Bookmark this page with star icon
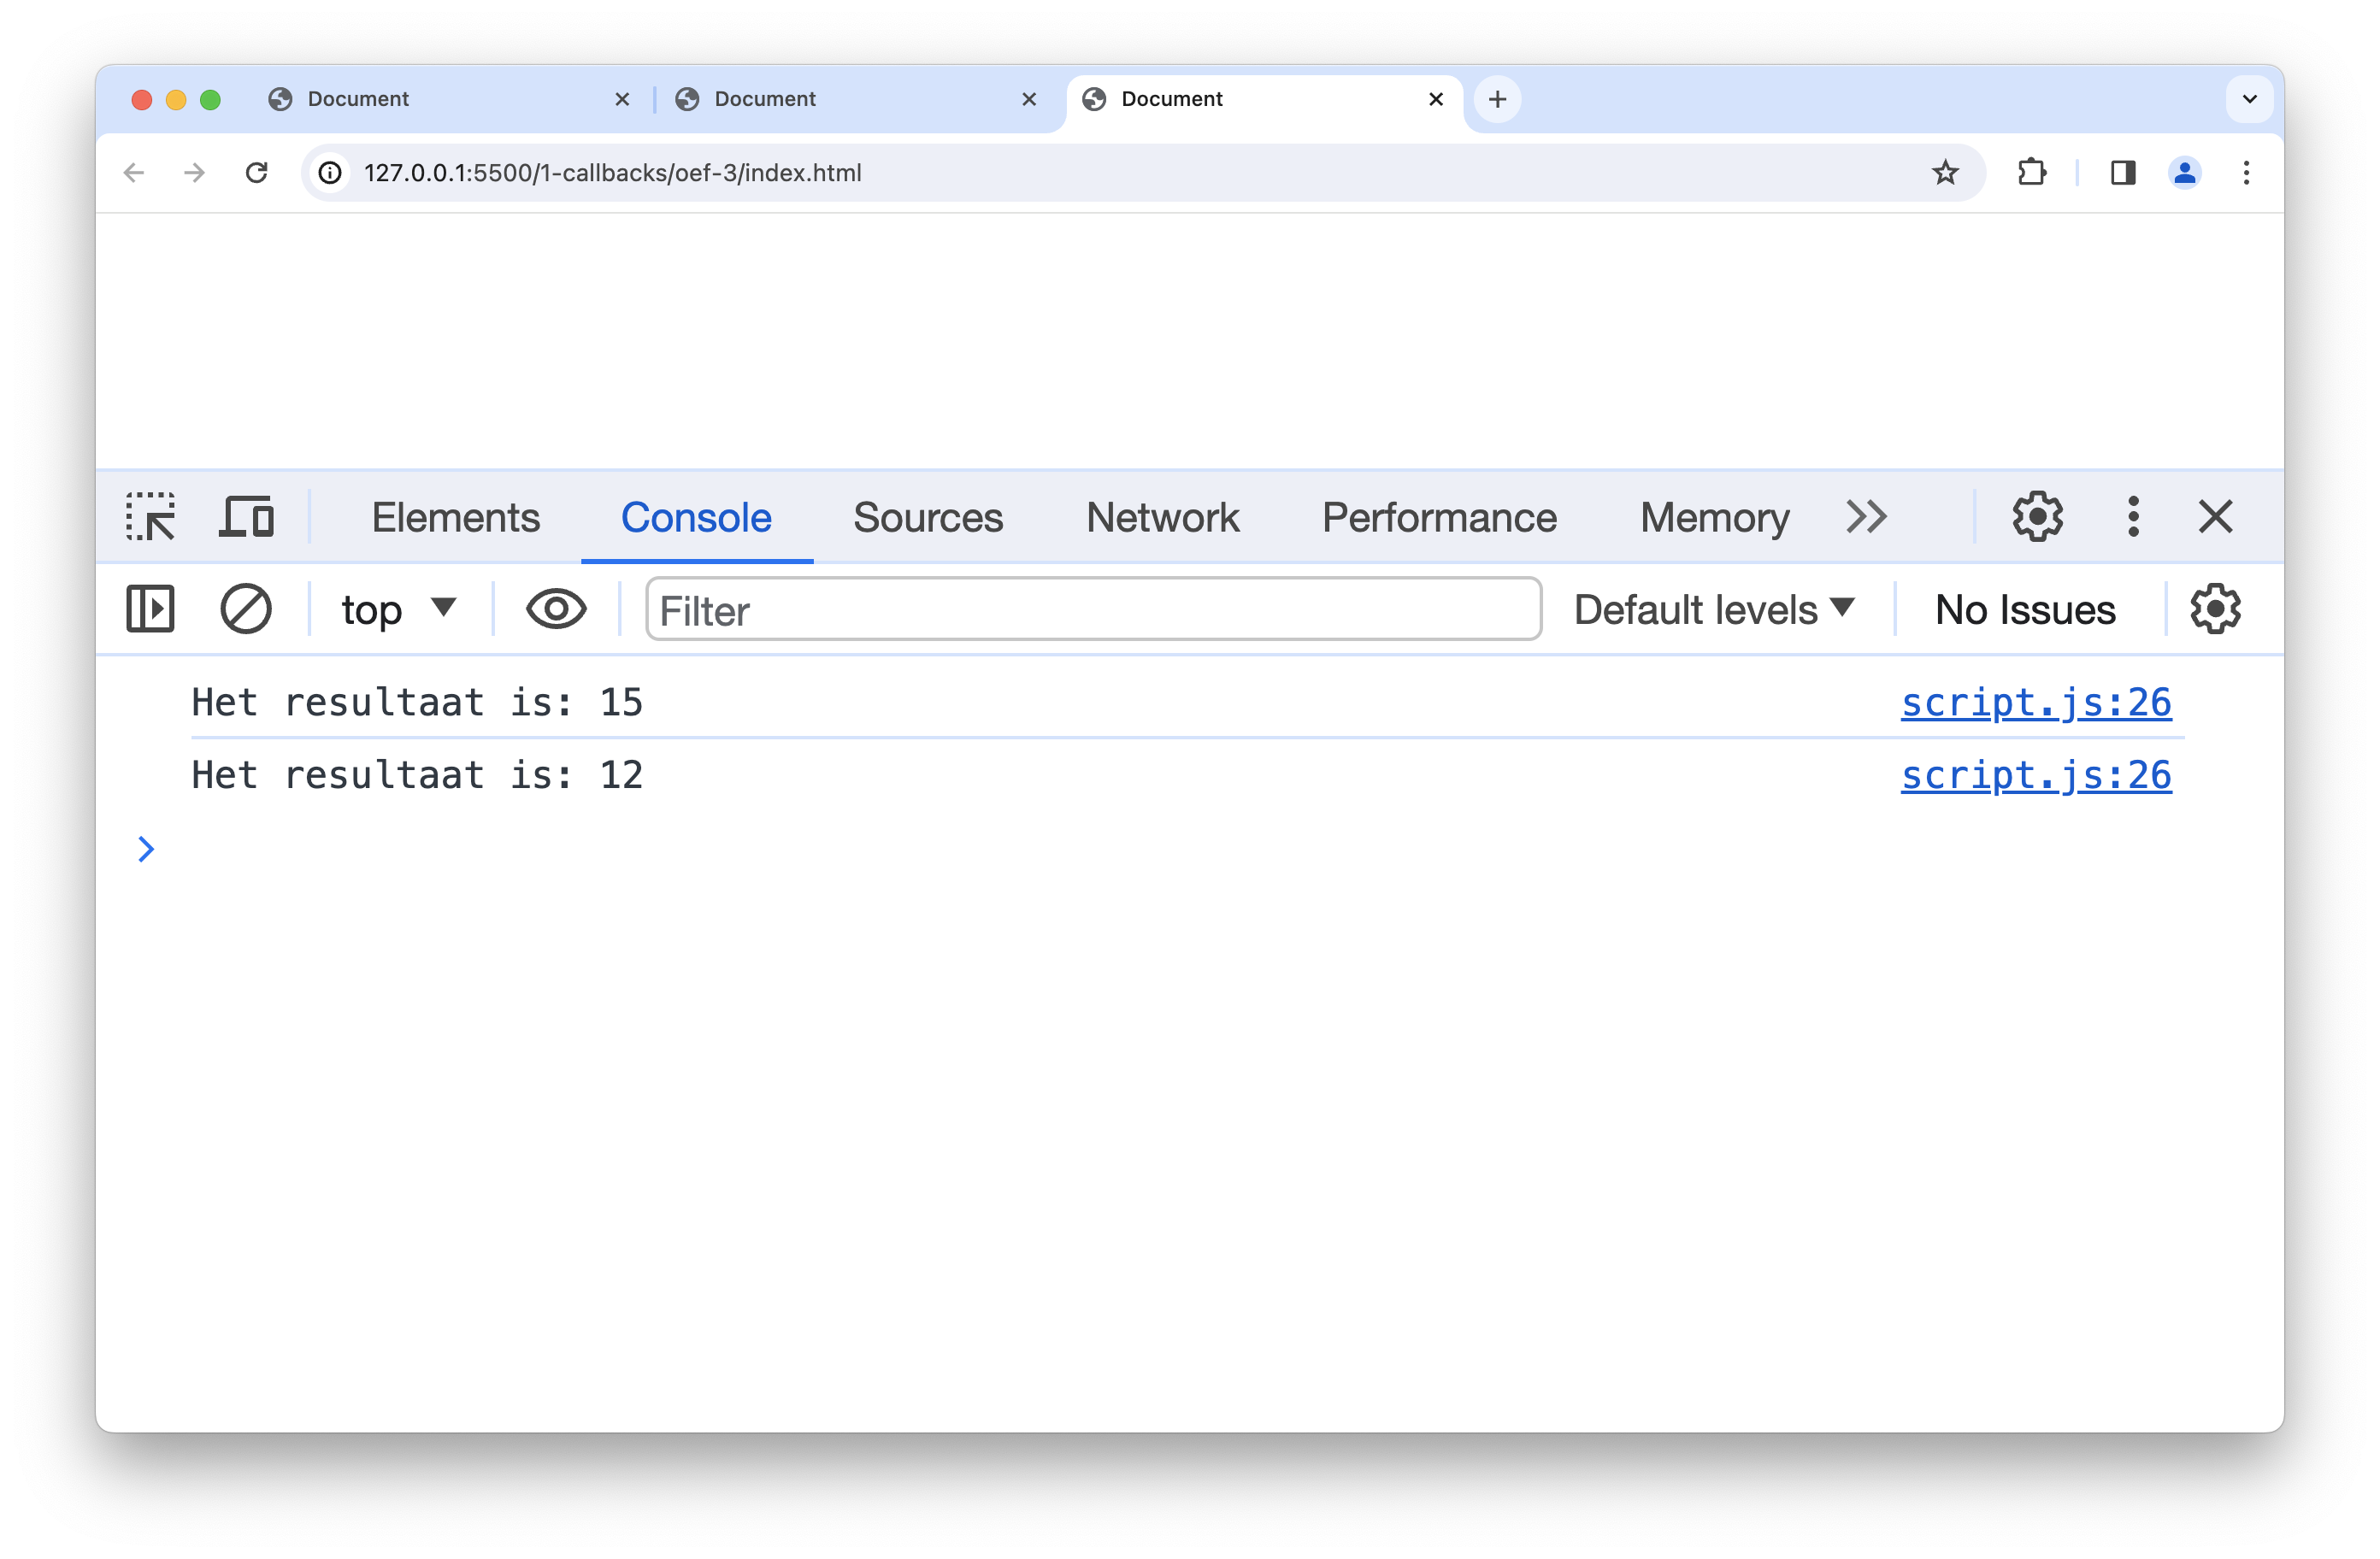The image size is (2380, 1559). point(1945,173)
